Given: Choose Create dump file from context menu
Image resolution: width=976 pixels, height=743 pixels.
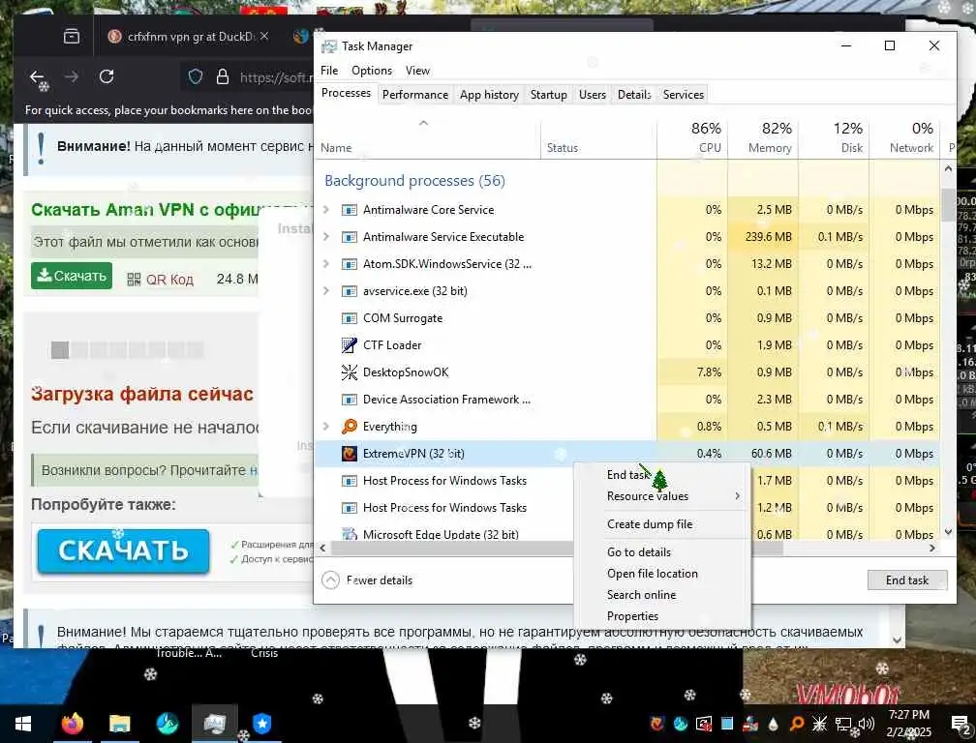Looking at the screenshot, I should pyautogui.click(x=662, y=524).
